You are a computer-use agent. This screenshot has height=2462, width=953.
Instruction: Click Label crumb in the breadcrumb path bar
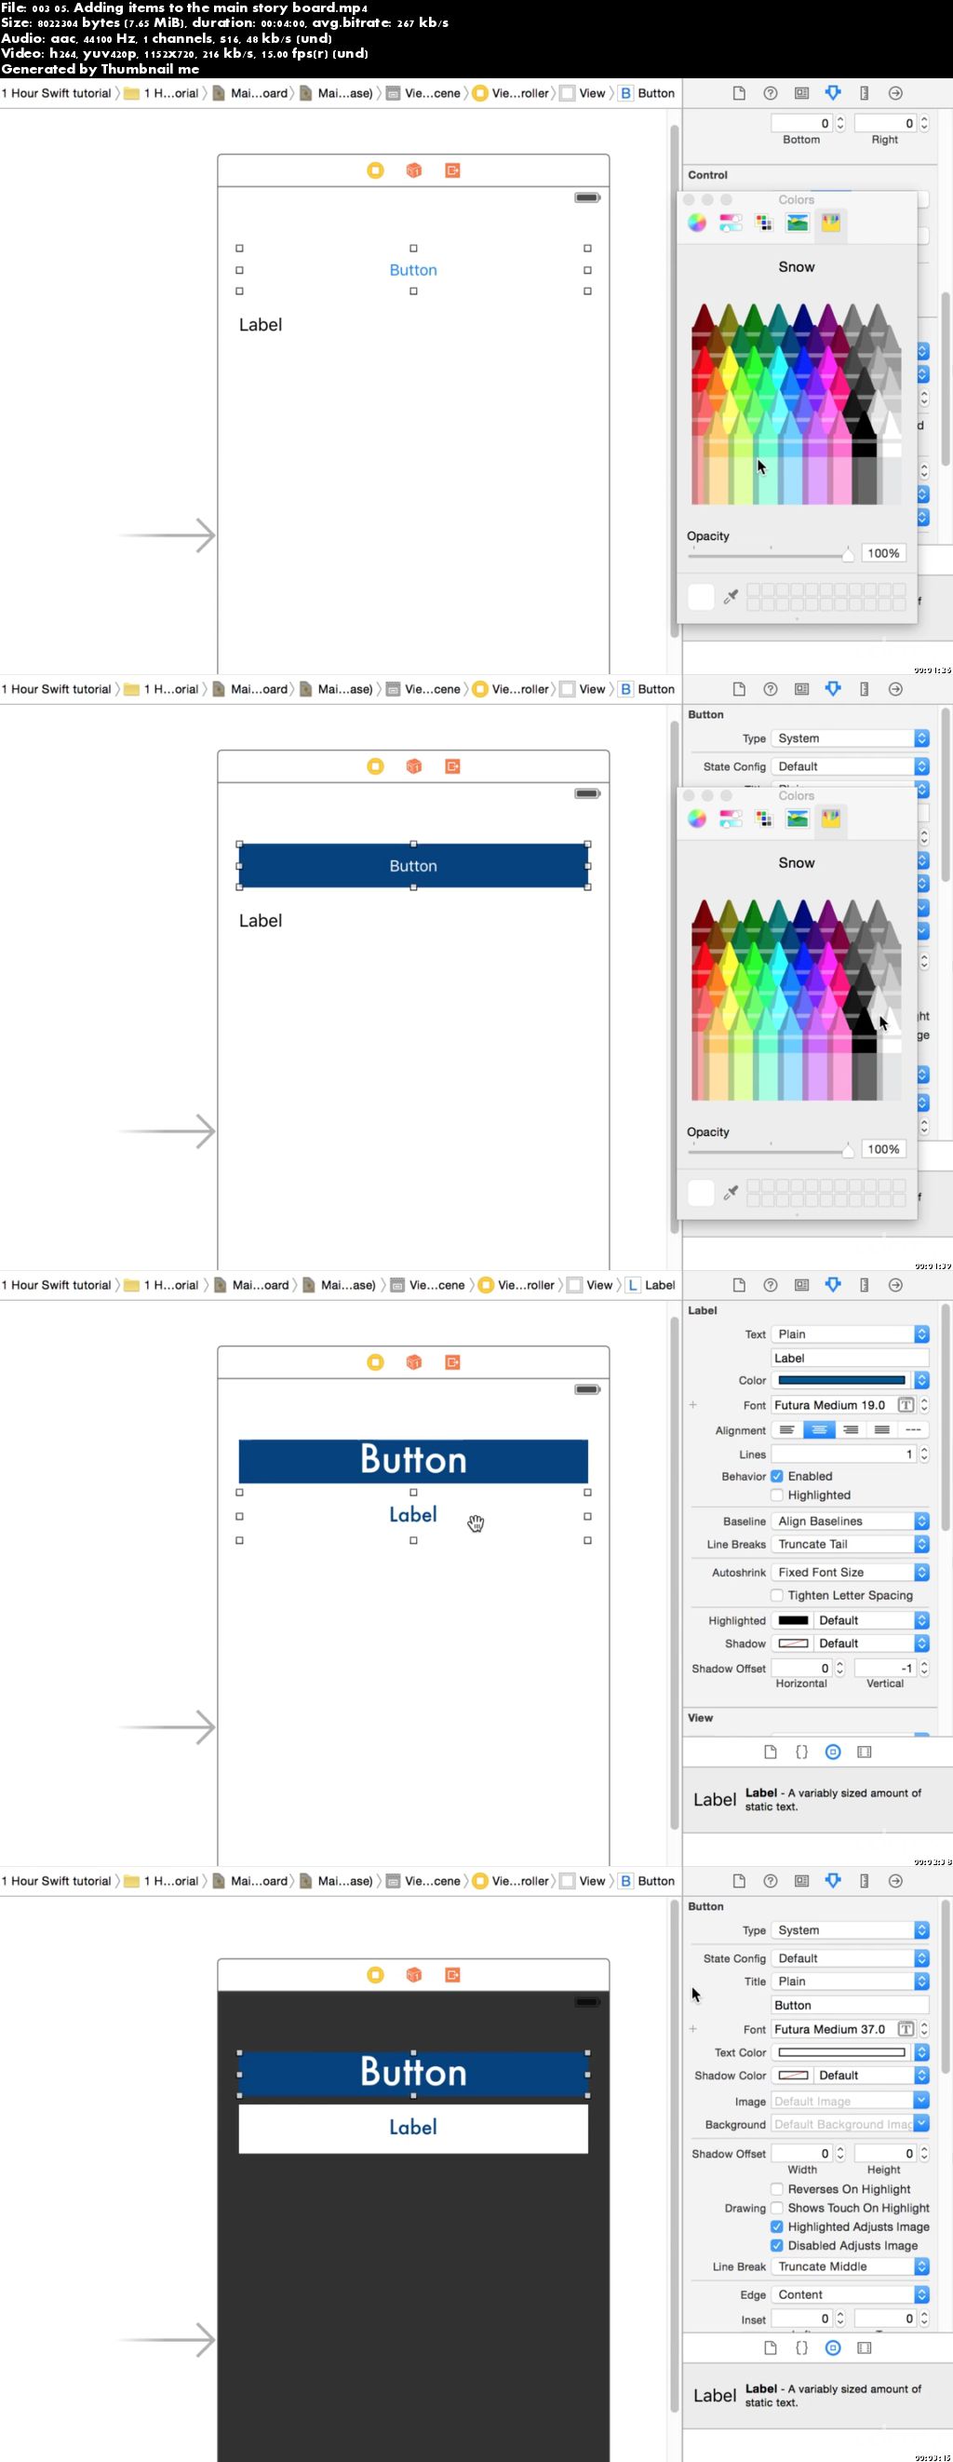tap(651, 1284)
